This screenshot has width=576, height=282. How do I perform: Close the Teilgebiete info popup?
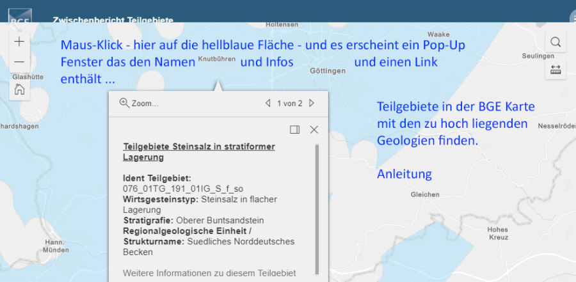pyautogui.click(x=314, y=130)
